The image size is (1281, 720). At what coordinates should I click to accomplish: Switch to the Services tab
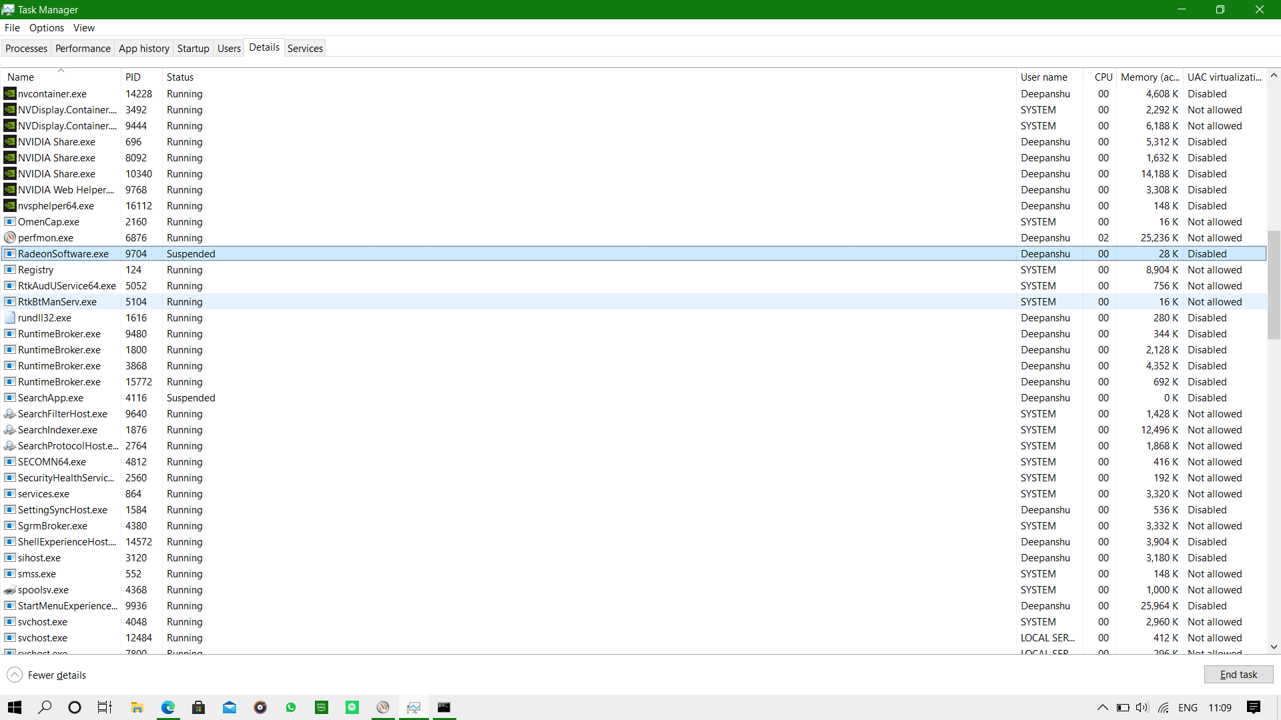point(305,49)
